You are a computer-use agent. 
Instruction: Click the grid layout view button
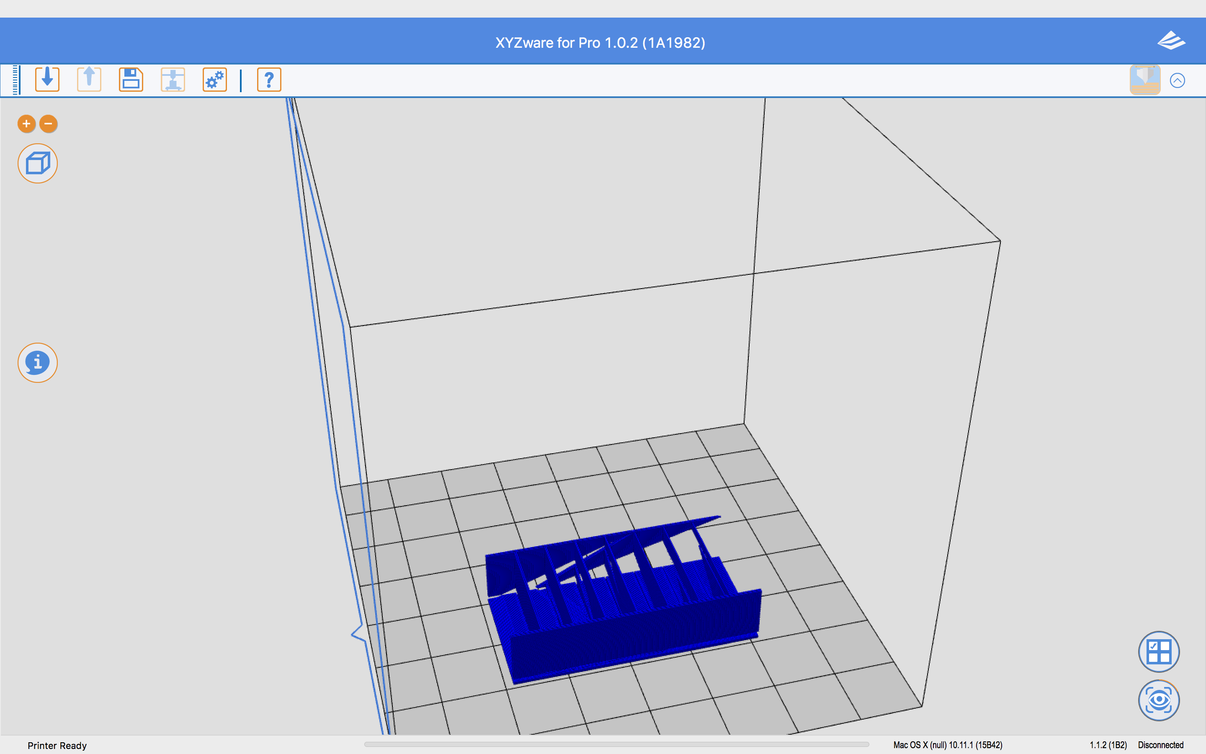(x=1159, y=652)
